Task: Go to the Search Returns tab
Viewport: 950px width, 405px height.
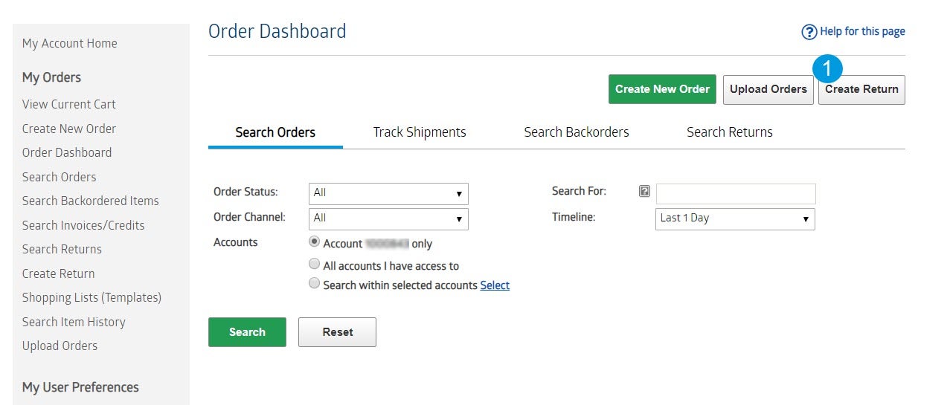Action: (730, 132)
